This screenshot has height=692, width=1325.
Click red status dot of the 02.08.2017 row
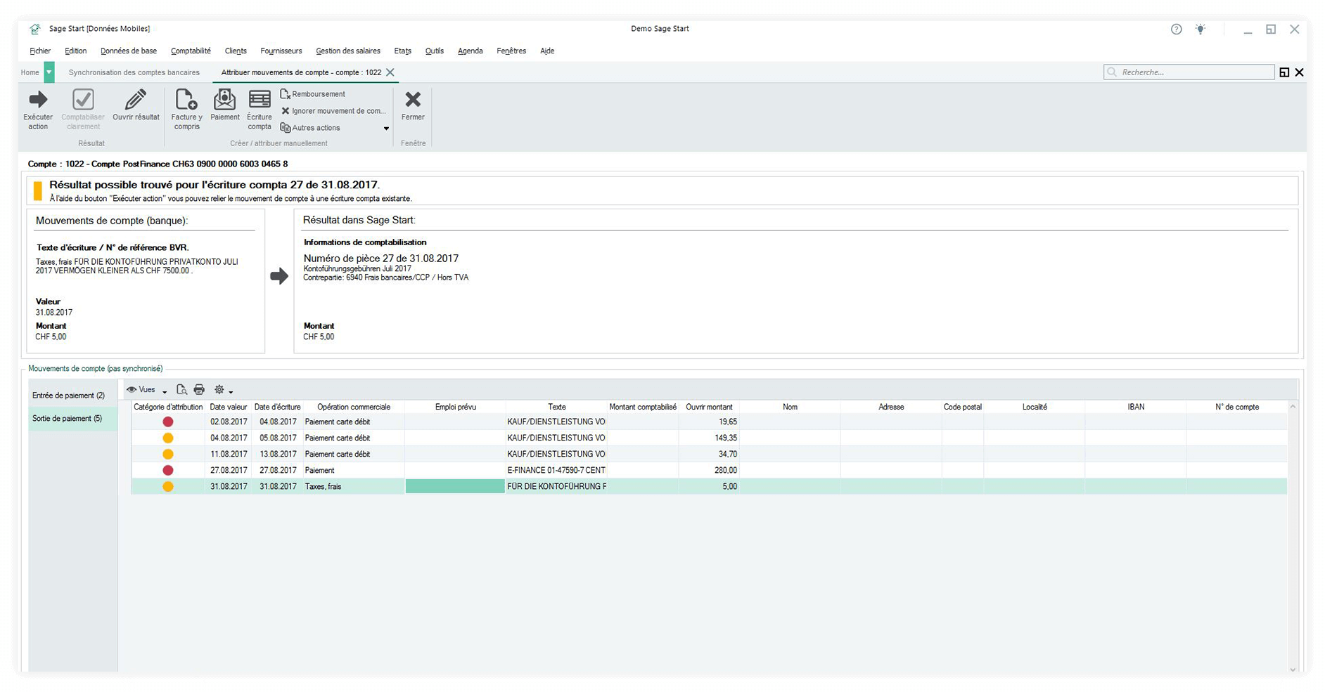[168, 422]
